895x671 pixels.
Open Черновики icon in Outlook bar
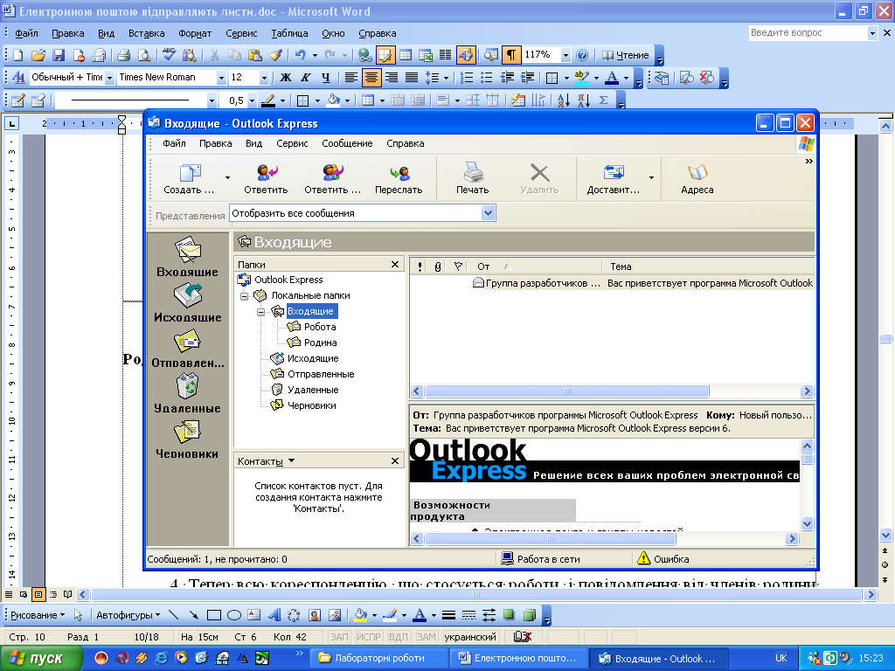click(188, 439)
